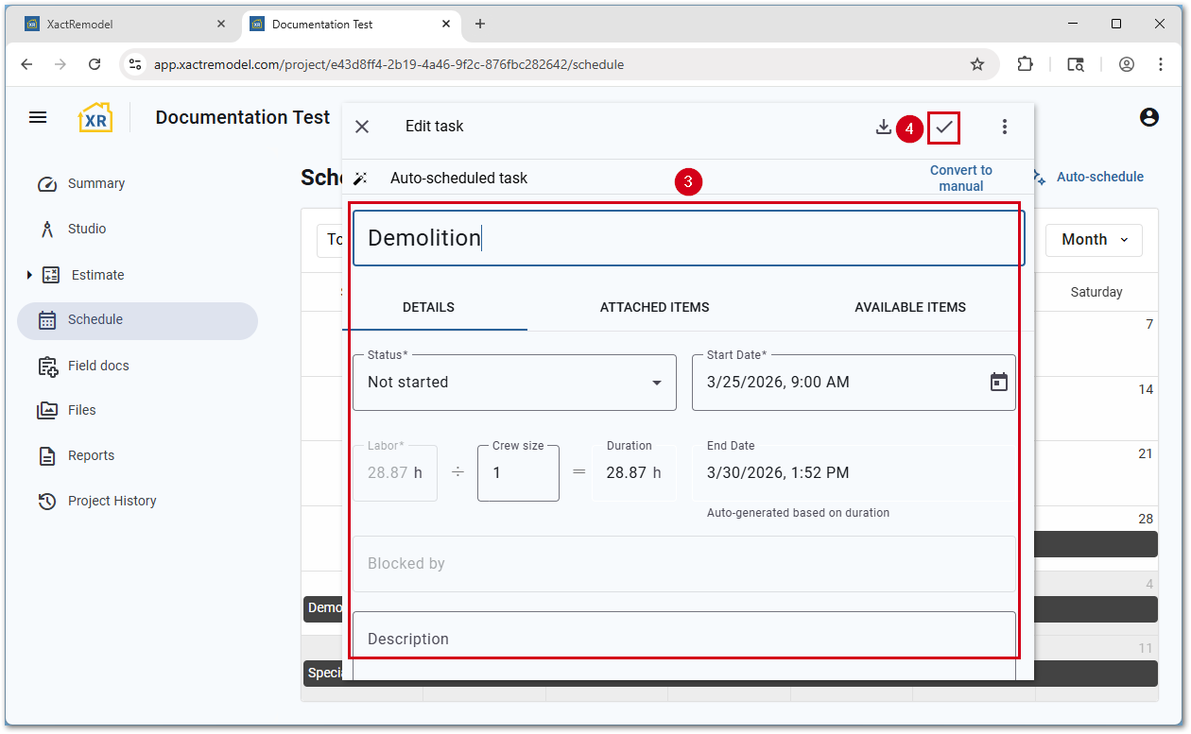Close the Edit task dialog
1191x734 pixels.
point(362,127)
